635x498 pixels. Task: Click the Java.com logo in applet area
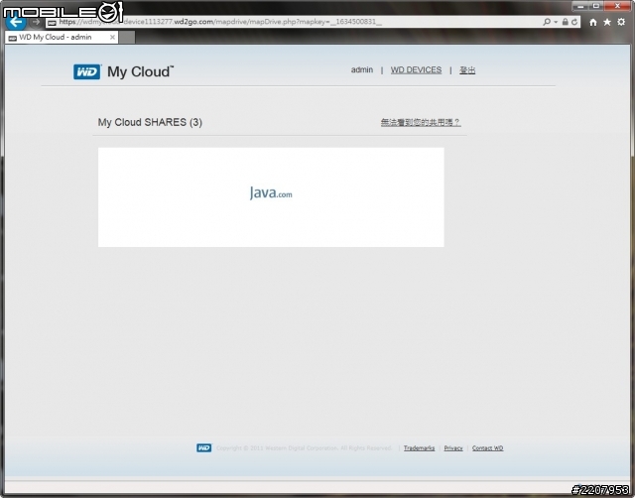click(x=271, y=192)
